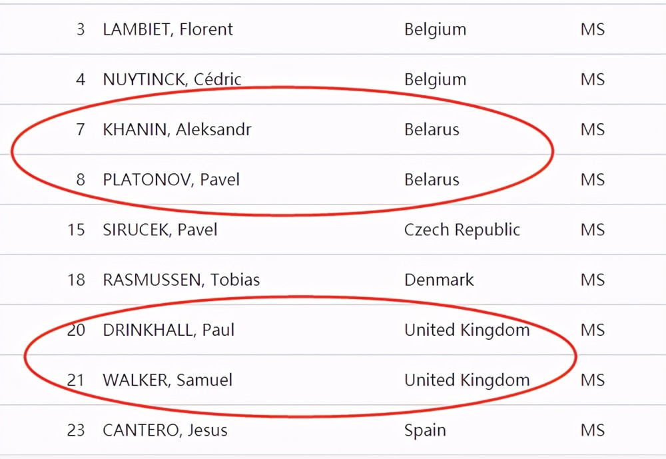Click Spain country cell
Viewport: 666px width, 459px height.
(x=425, y=431)
